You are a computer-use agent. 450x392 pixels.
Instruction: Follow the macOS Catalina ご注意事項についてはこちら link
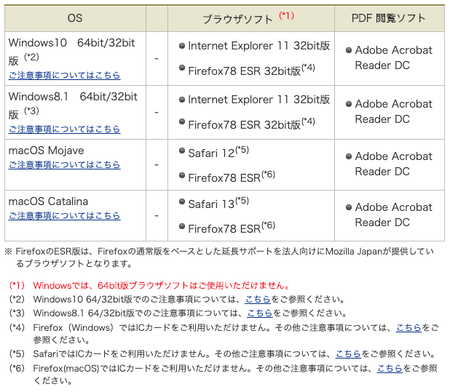65,216
